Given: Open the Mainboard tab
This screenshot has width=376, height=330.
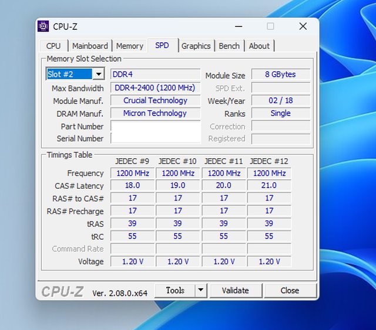Looking at the screenshot, I should click(x=90, y=46).
